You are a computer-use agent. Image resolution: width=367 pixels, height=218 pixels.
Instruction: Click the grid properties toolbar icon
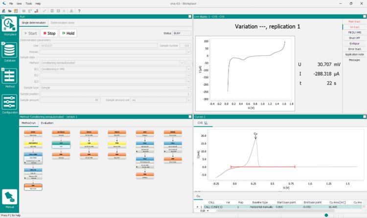click(23, 11)
